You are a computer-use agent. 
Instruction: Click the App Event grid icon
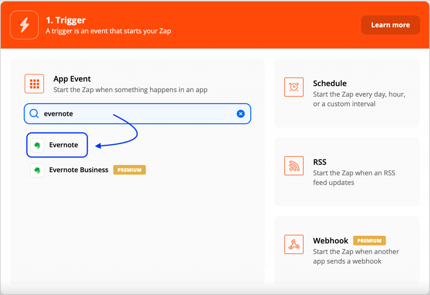tap(34, 84)
